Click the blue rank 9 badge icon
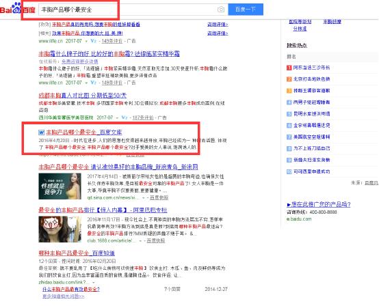Image resolution: width=379 pixels, height=306 pixels. click(289, 160)
